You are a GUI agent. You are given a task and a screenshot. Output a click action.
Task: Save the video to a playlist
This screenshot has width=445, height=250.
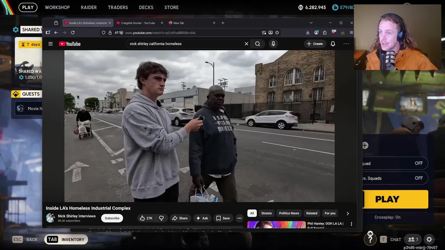pyautogui.click(x=223, y=218)
